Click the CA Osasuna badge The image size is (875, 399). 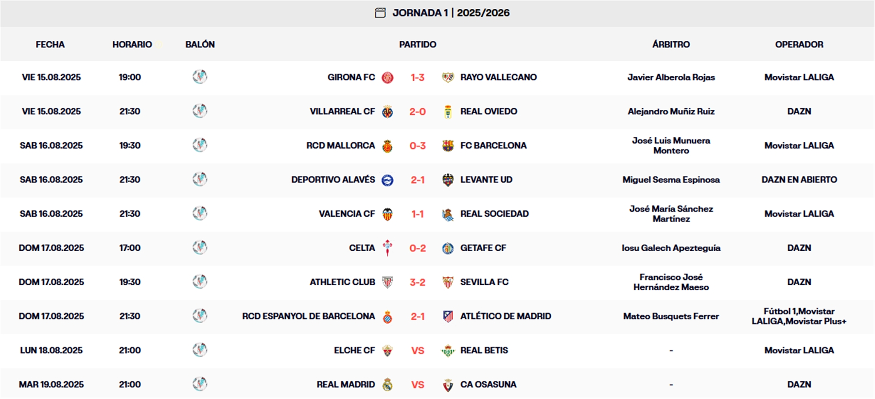pos(448,384)
